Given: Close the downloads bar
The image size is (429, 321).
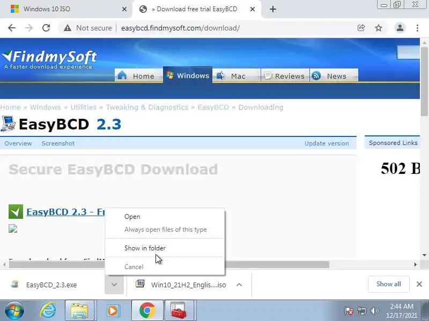Looking at the screenshot, I should click(x=419, y=284).
